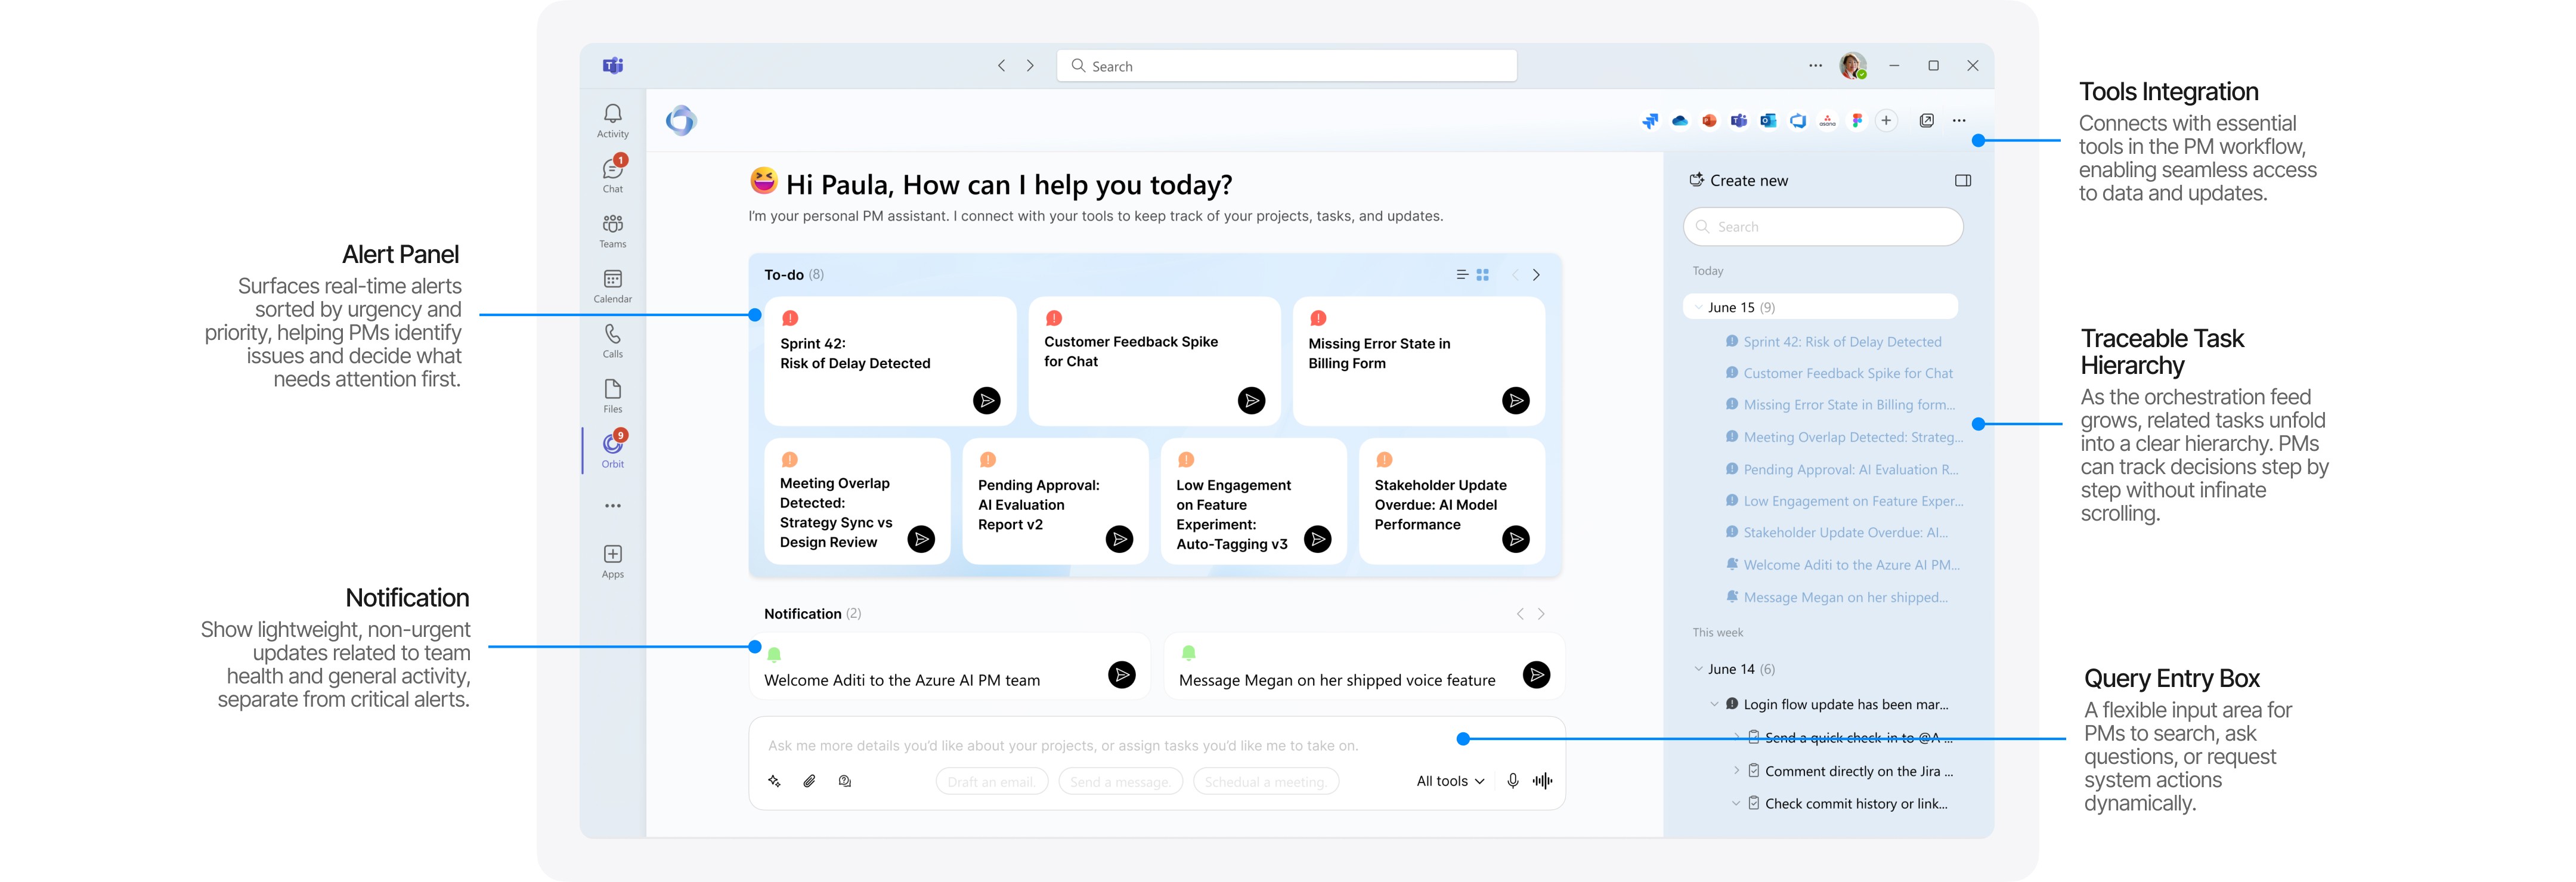Open the All tools dropdown
The image size is (2576, 882).
click(1450, 781)
